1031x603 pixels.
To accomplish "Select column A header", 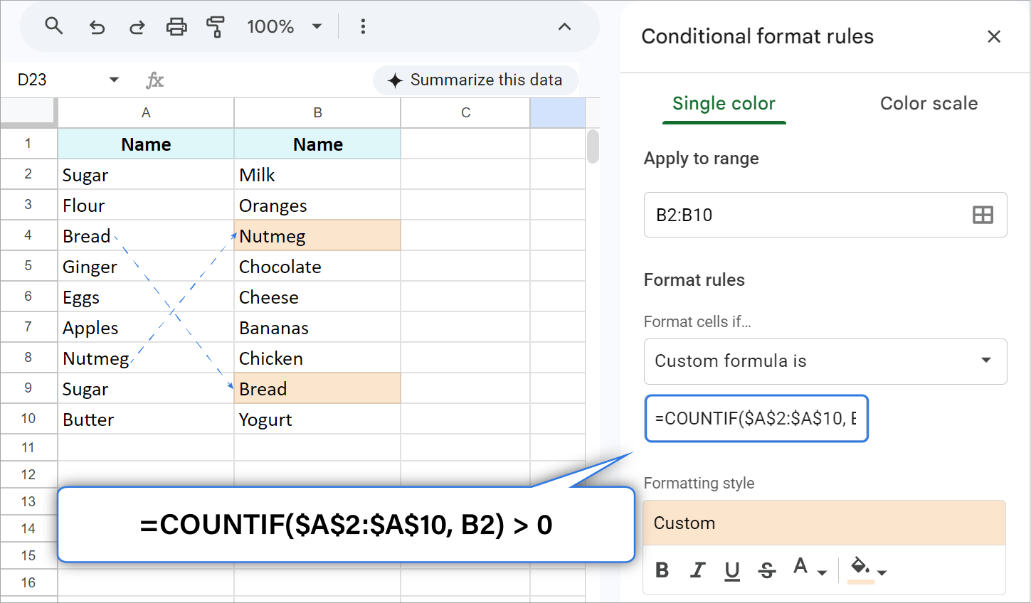I will [x=146, y=112].
